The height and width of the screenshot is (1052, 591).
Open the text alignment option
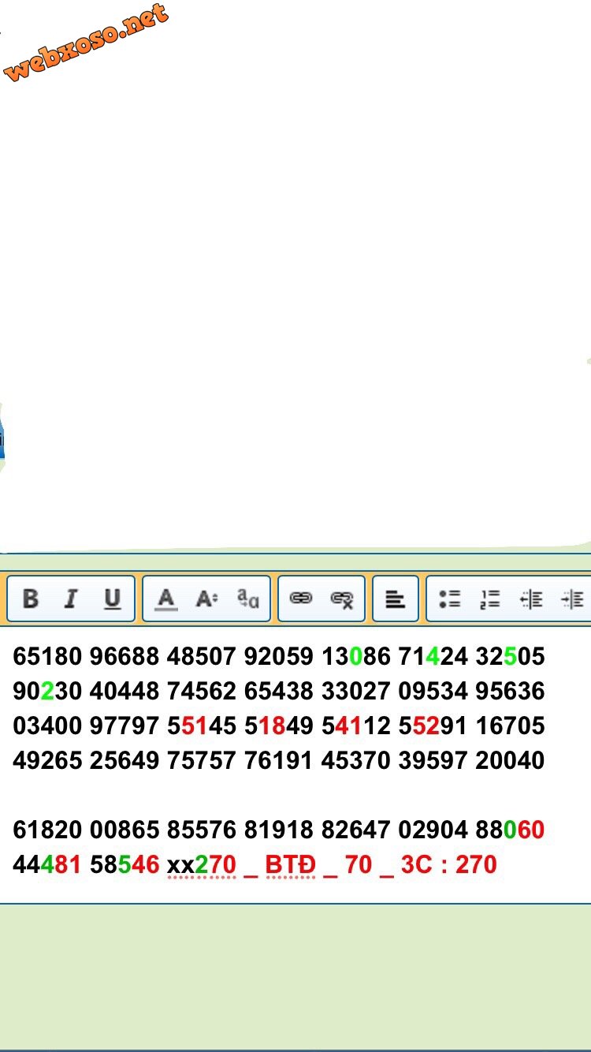pyautogui.click(x=395, y=599)
